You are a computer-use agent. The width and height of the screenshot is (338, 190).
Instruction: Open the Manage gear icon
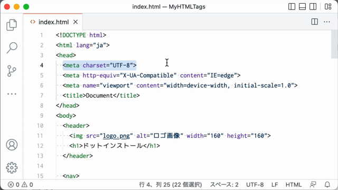(12, 168)
